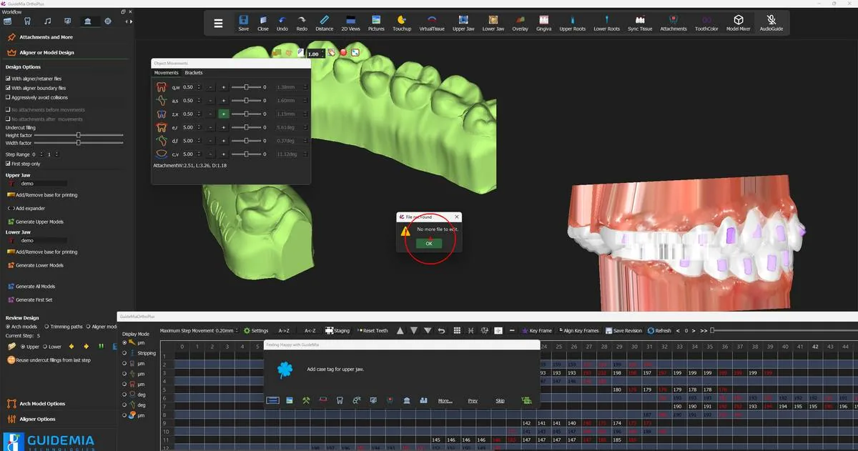Open the Pictures tool
This screenshot has height=451, width=858.
tap(376, 23)
